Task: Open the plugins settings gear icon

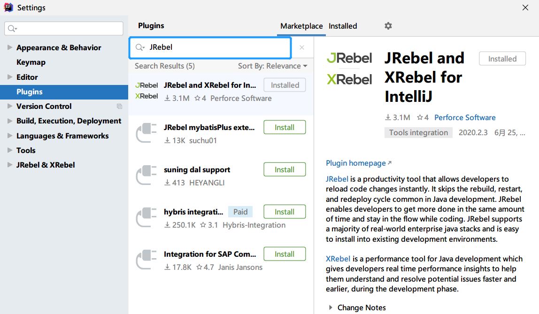Action: [388, 26]
